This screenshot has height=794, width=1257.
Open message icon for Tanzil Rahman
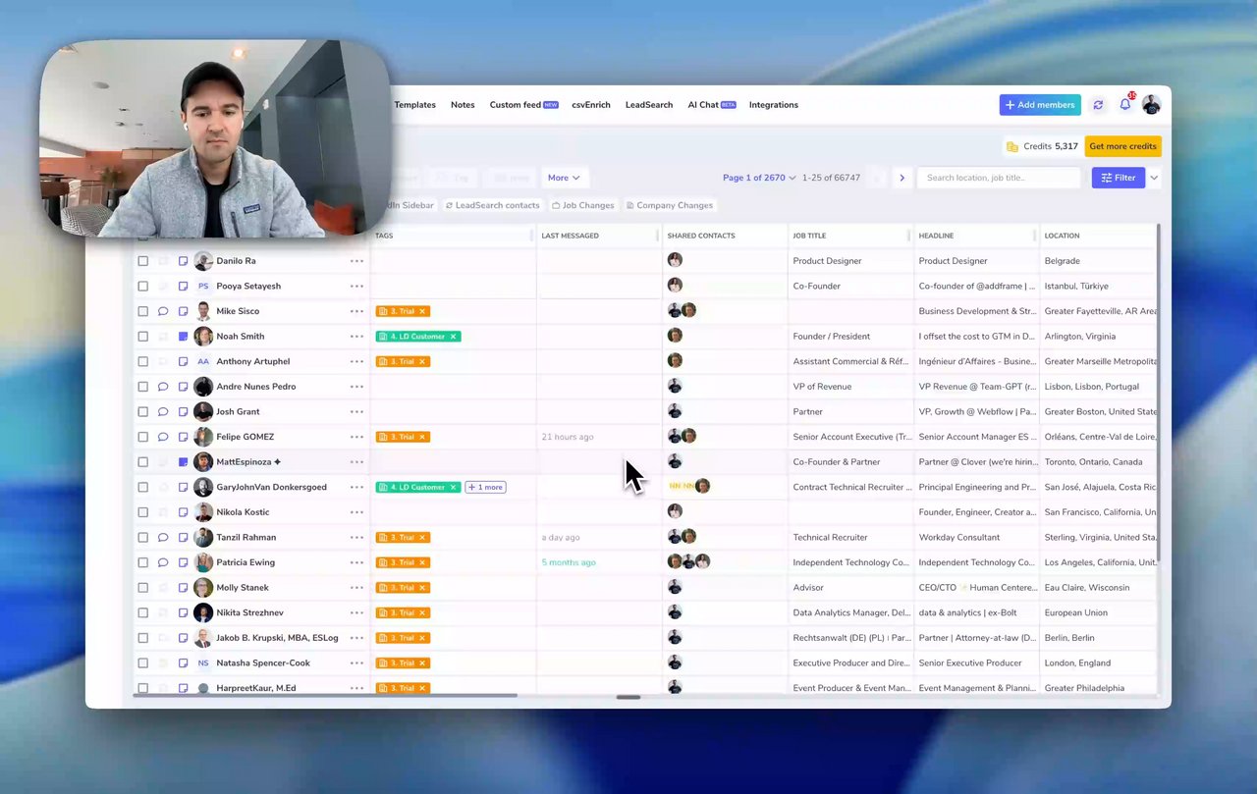[x=163, y=538]
